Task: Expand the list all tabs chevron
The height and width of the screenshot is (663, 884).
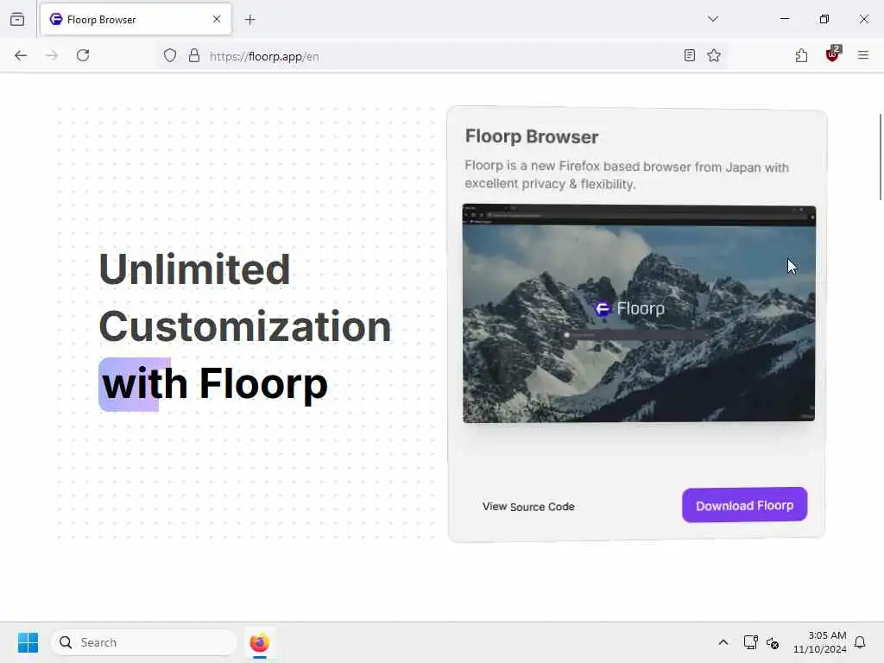Action: [x=712, y=19]
